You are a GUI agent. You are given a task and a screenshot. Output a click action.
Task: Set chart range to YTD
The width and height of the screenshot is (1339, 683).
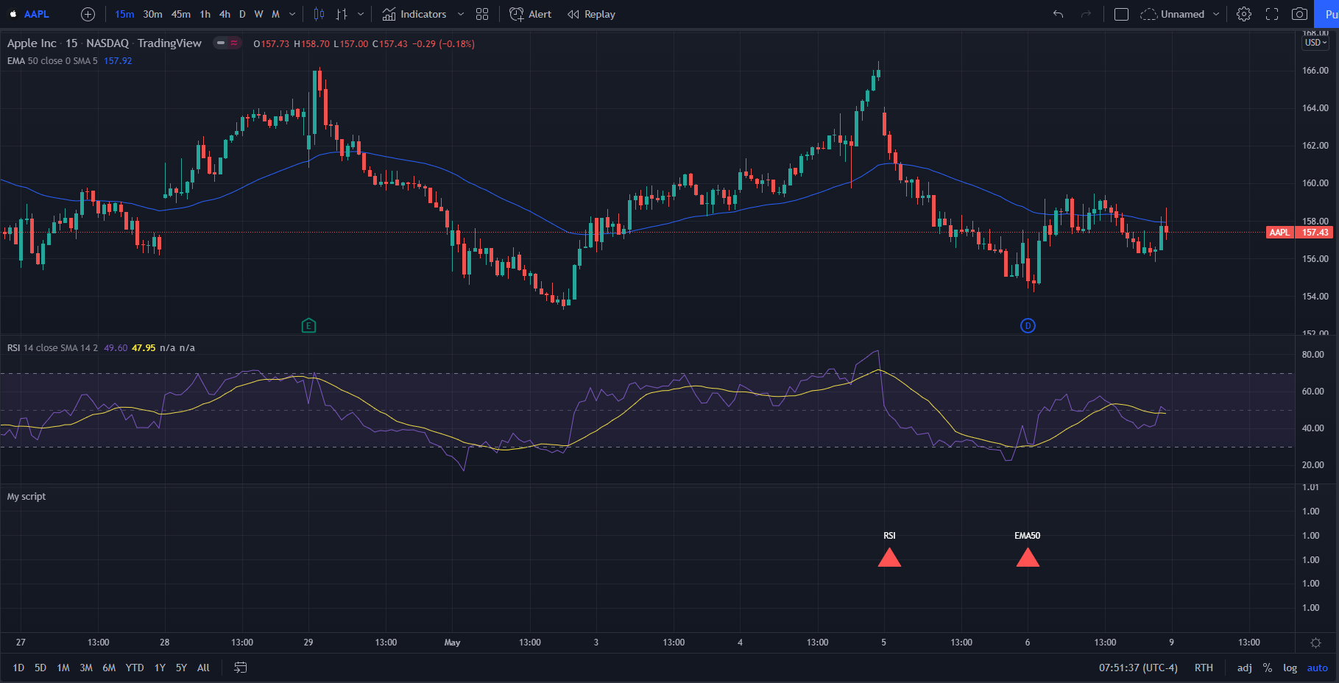(x=135, y=668)
